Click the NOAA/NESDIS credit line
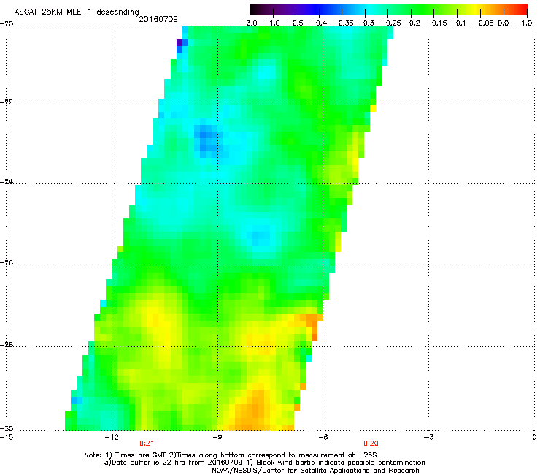The width and height of the screenshot is (540, 475). pyautogui.click(x=315, y=471)
